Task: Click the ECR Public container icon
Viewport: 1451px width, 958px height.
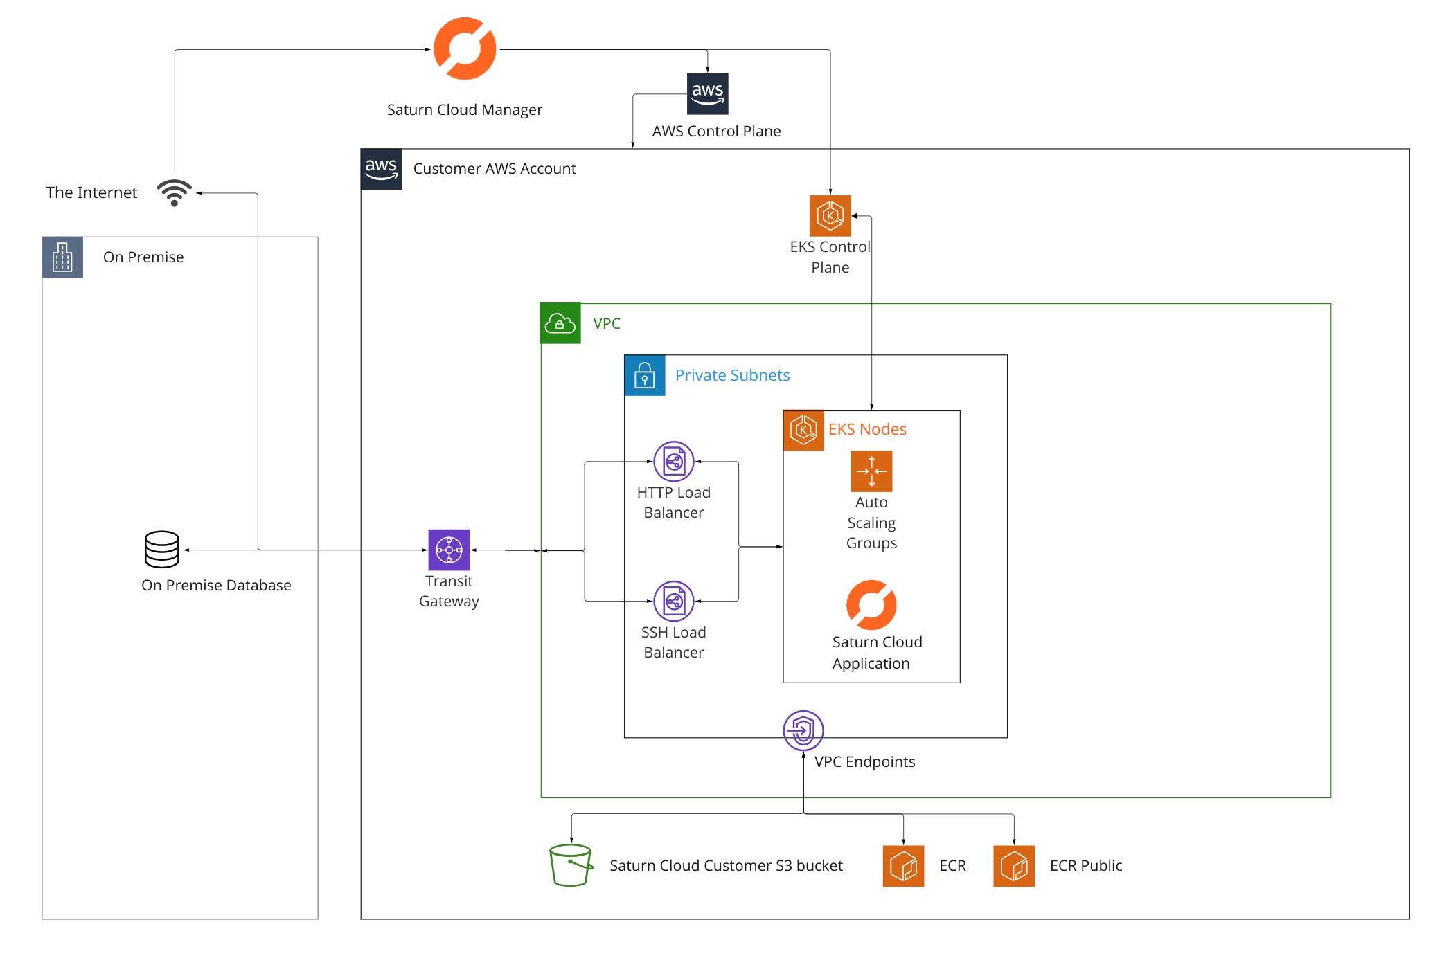Action: point(1014,865)
